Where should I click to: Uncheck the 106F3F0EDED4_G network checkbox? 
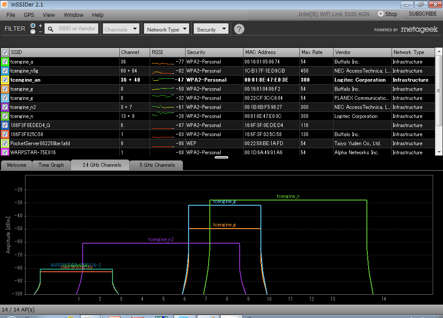point(5,125)
